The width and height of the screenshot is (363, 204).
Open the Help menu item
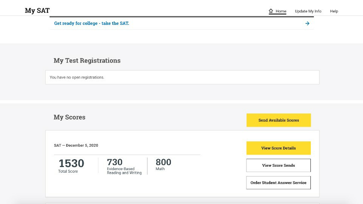[334, 11]
